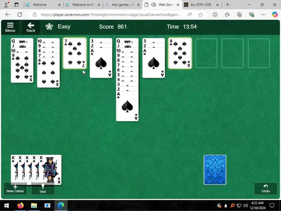
Task: Open tab actions menu icon
Action: [16, 4]
